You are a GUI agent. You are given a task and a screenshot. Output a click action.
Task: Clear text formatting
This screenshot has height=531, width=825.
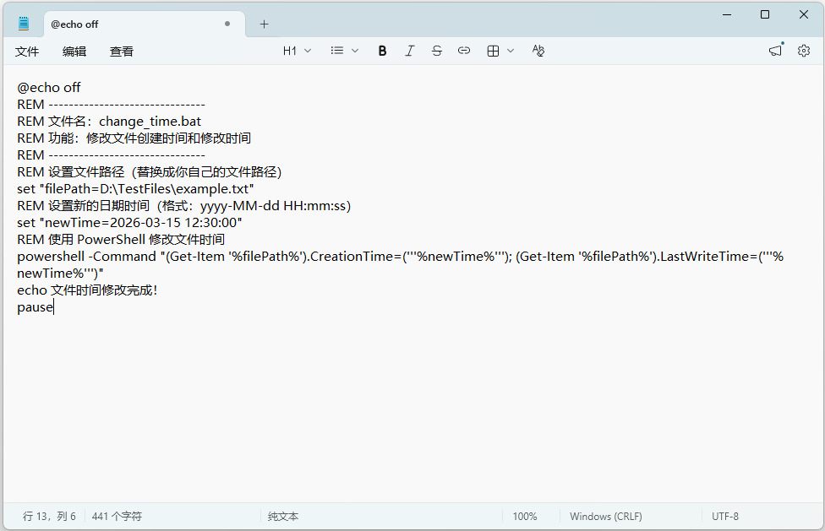(x=538, y=51)
